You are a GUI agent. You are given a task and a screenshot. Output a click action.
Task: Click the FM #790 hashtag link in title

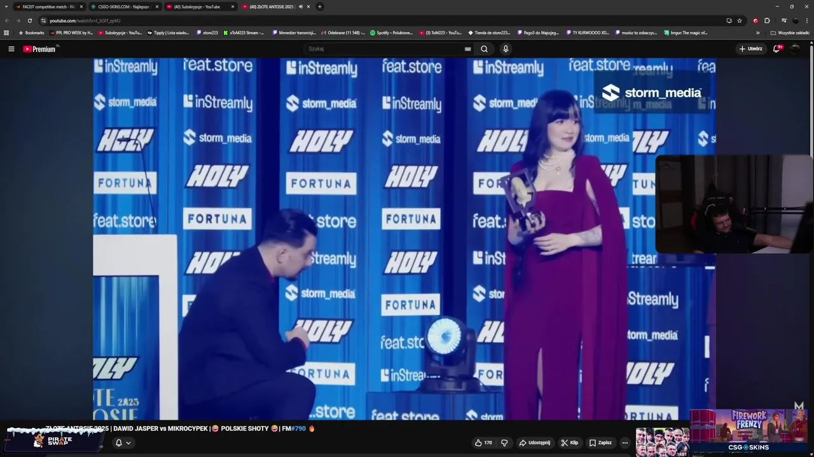click(x=298, y=428)
